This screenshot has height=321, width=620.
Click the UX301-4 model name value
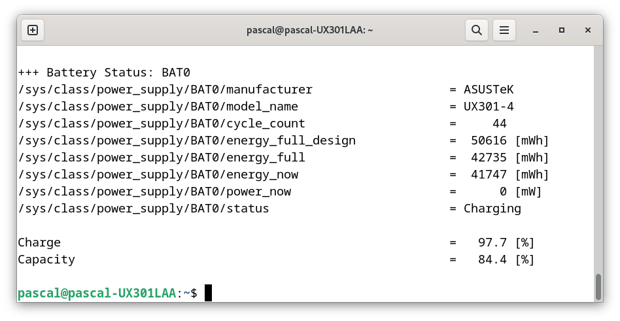[x=489, y=107]
